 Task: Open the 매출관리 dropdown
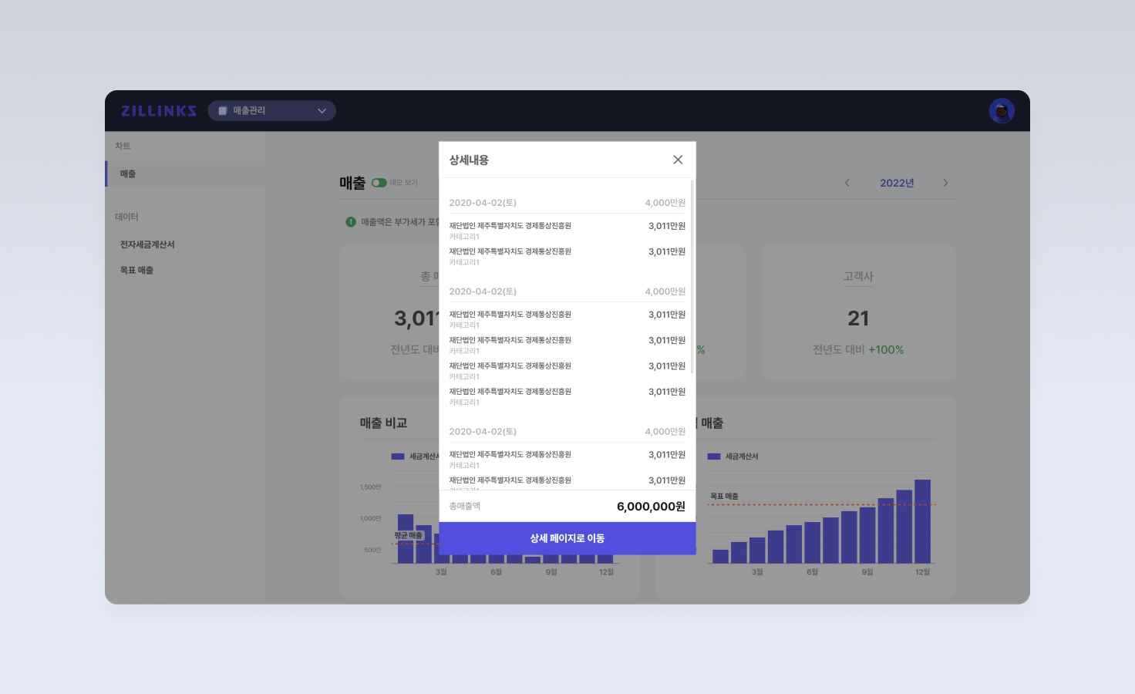(x=271, y=111)
